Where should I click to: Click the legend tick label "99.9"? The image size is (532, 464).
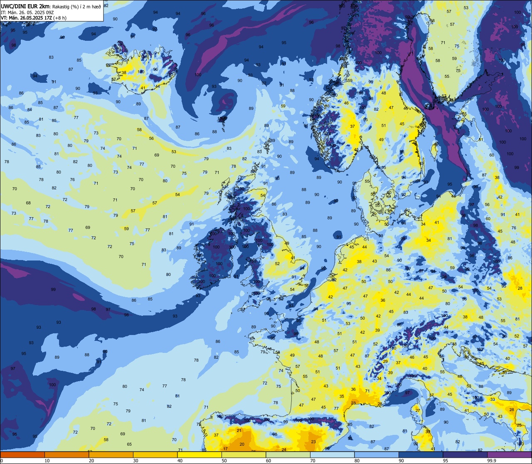pyautogui.click(x=492, y=461)
